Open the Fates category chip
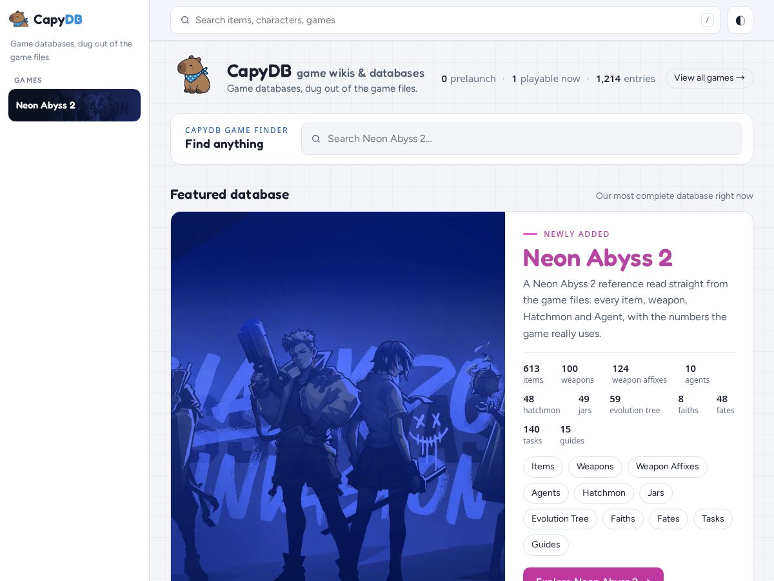 click(x=668, y=519)
